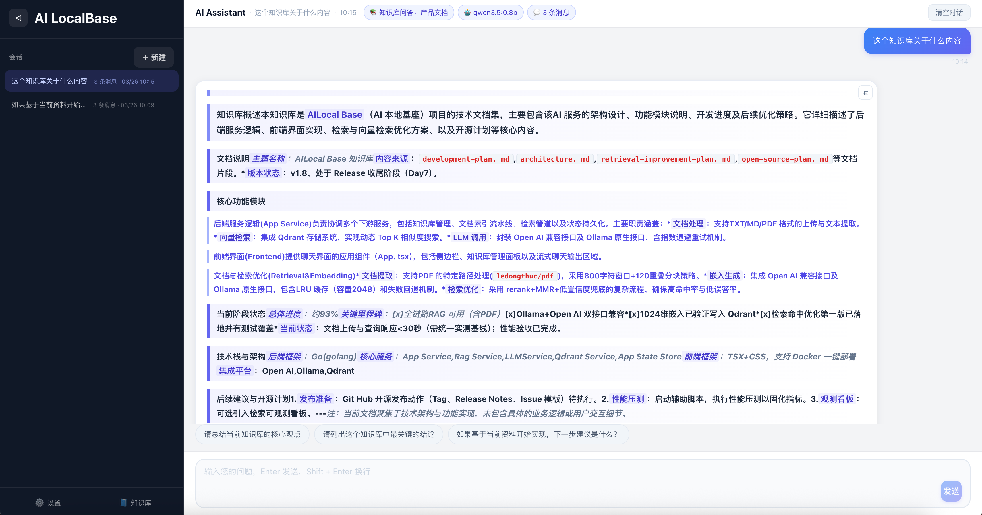Collapse sidebar with back triangle icon
The height and width of the screenshot is (515, 982).
click(x=18, y=18)
